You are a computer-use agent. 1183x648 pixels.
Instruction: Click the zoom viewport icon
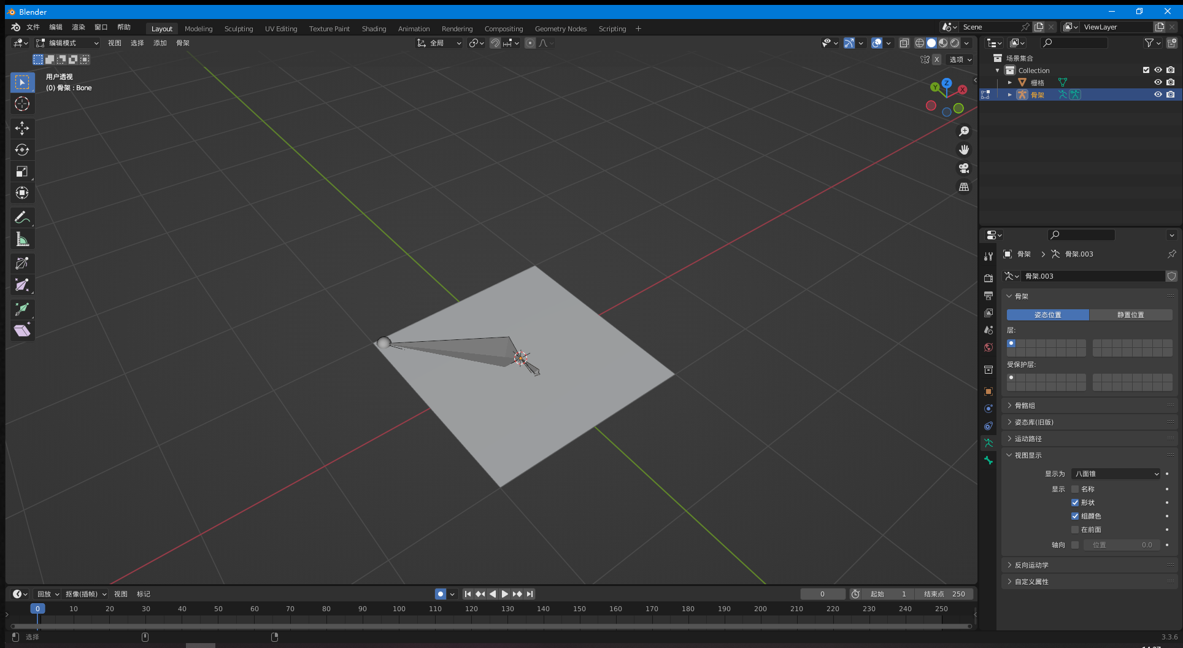pos(964,131)
